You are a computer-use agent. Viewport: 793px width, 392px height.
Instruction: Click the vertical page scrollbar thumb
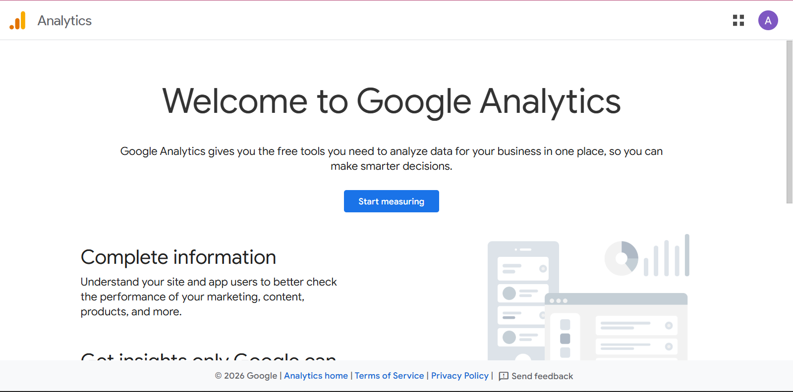[790, 122]
